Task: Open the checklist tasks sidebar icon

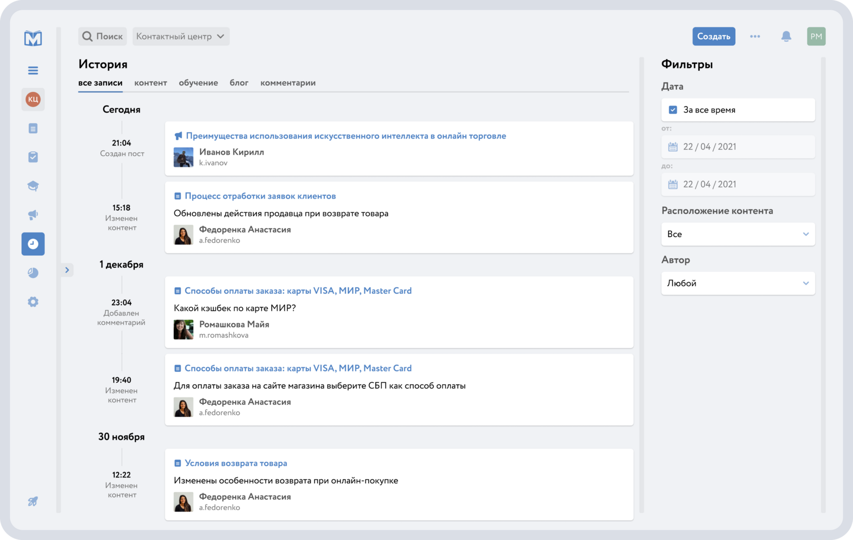Action: [33, 157]
